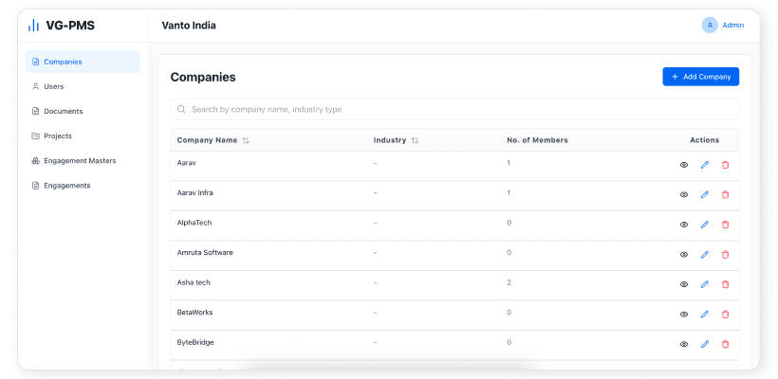View details of the Aarav company
The width and height of the screenshot is (778, 379).
684,165
